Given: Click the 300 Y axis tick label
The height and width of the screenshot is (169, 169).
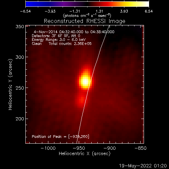Looking at the screenshot, I should coord(20,57).
